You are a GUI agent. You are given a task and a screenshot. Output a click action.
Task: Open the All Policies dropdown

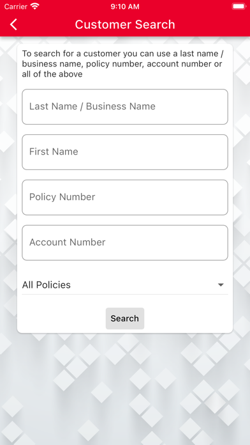pyautogui.click(x=125, y=285)
